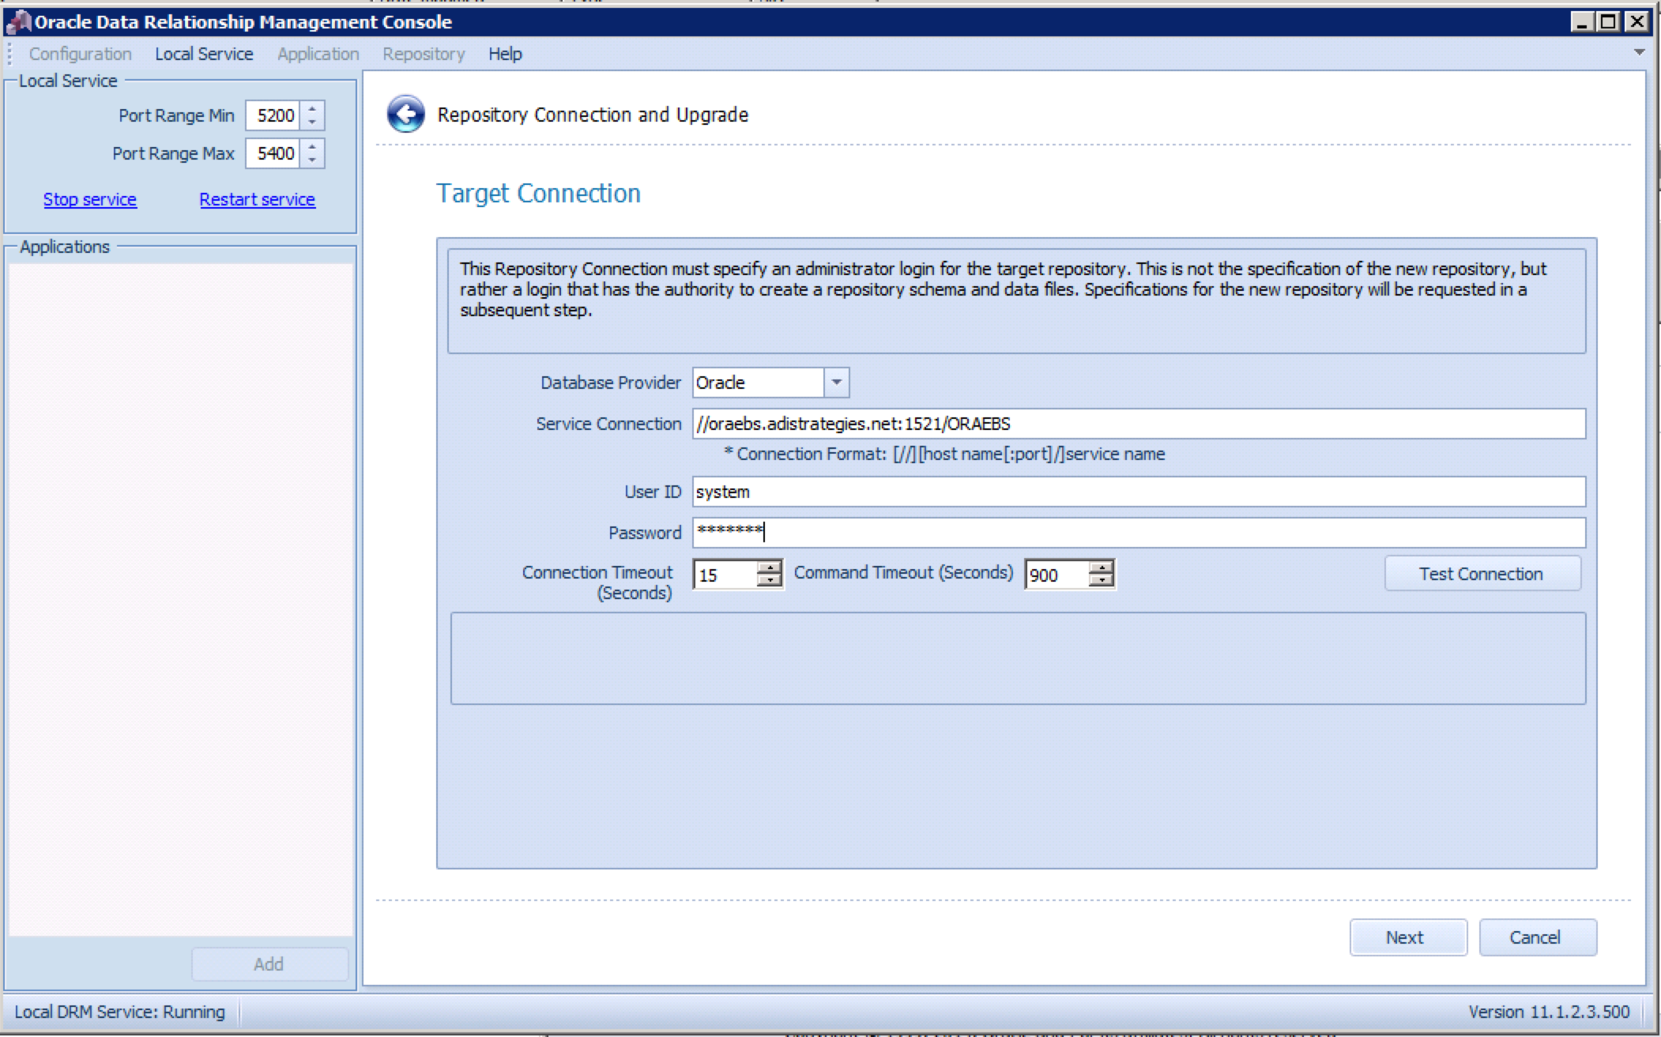
Task: Cancel the repository connection wizard
Action: coord(1537,937)
